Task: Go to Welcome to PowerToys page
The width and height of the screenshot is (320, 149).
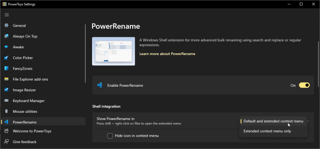Action: coord(32,131)
